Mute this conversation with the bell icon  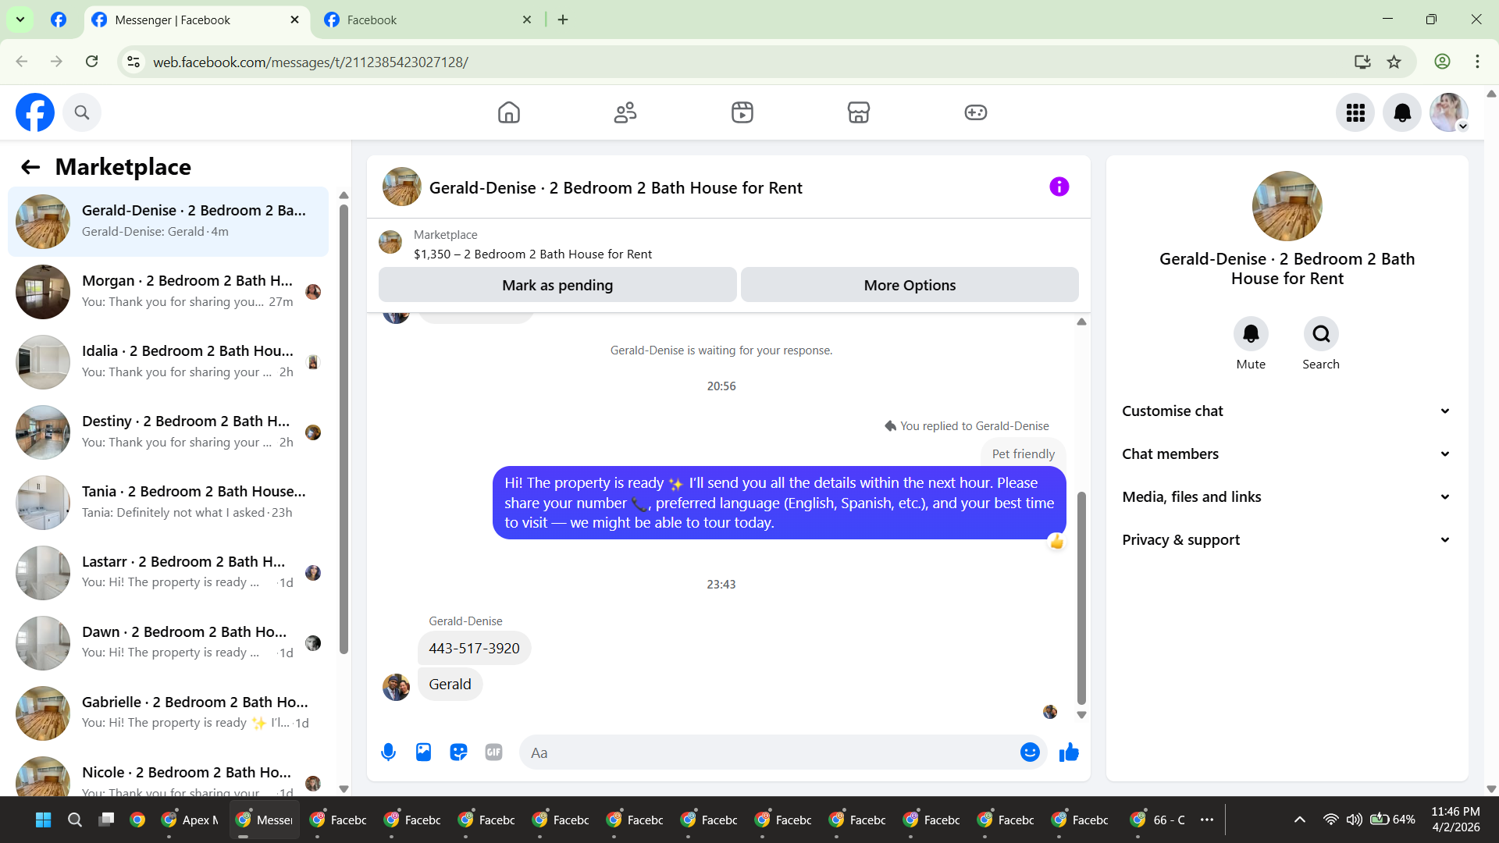coord(1251,334)
